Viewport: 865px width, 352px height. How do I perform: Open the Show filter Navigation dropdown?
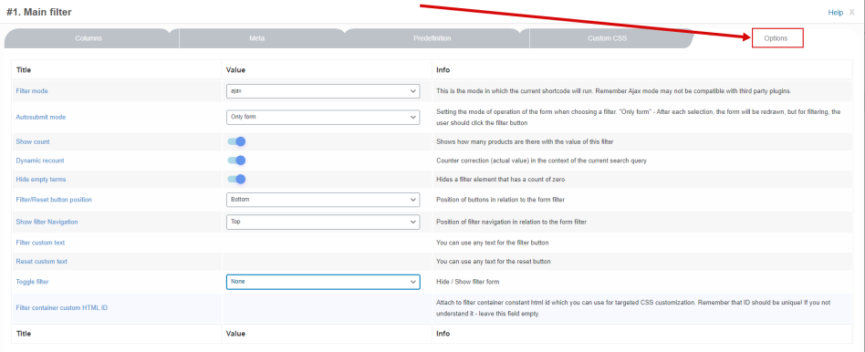tap(323, 222)
